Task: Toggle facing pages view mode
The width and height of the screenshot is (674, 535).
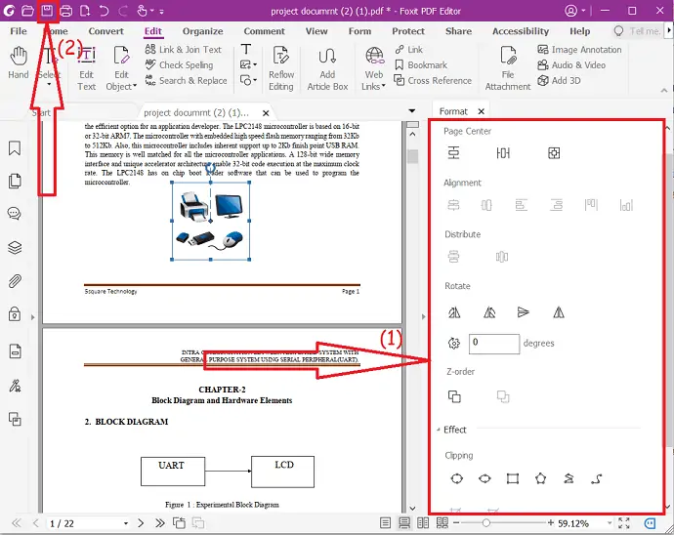Action: point(423,523)
